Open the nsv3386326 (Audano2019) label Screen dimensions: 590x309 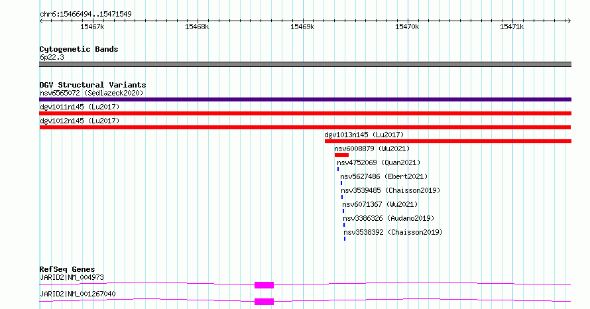click(388, 218)
